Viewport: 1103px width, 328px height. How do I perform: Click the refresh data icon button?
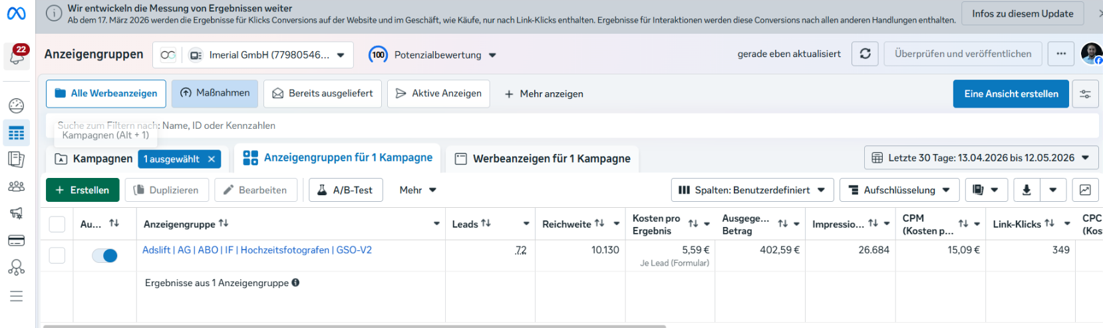865,54
